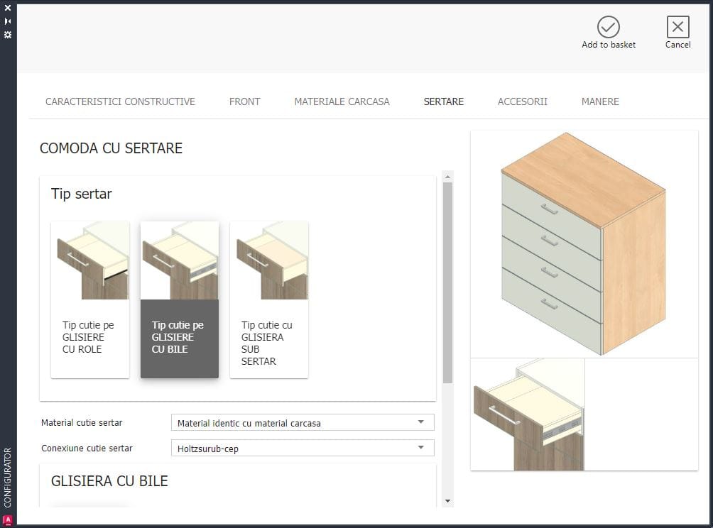Open the MANERE tab
The image size is (713, 528).
pyautogui.click(x=600, y=101)
